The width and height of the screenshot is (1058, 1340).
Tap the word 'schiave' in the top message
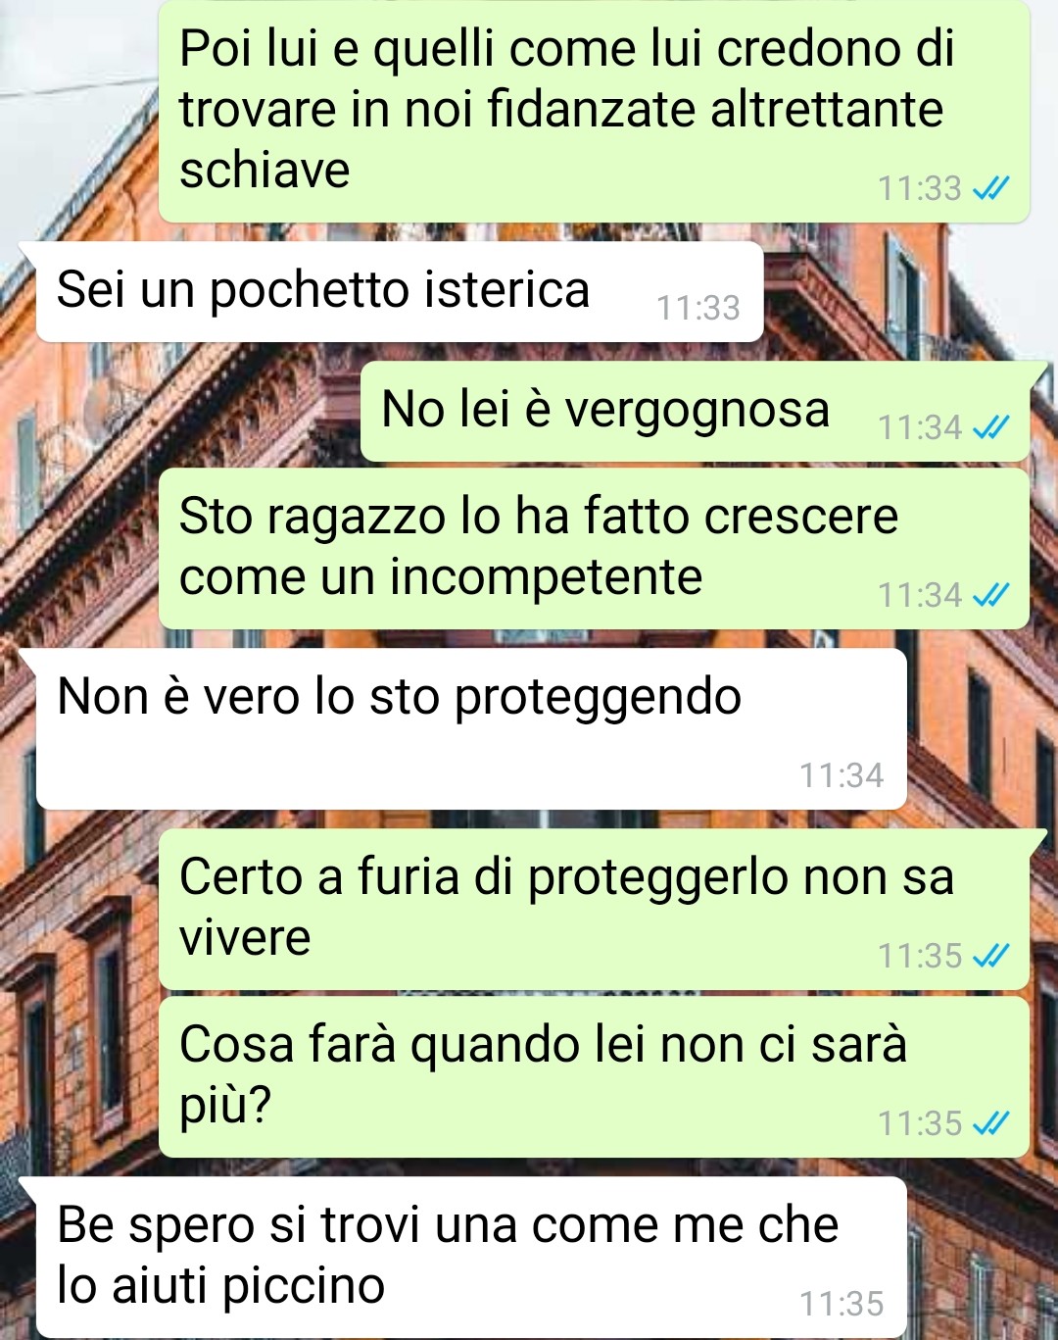point(264,171)
